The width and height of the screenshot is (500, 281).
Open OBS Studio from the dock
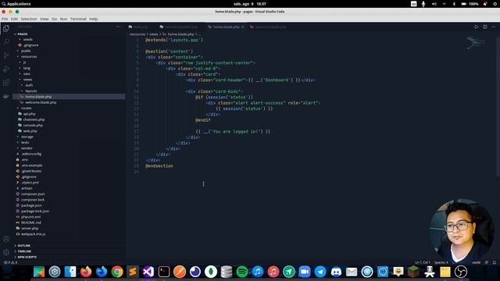(461, 272)
